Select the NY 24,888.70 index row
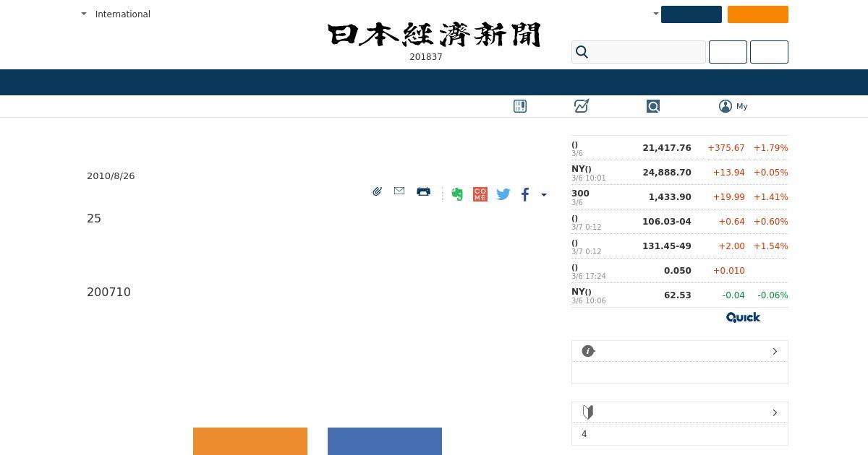This screenshot has height=455, width=868. [x=680, y=173]
